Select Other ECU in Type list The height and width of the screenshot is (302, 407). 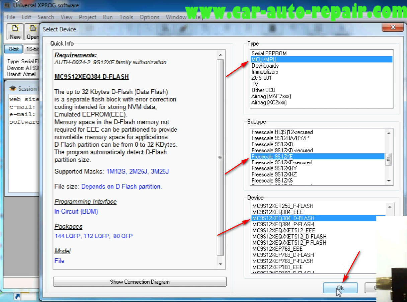click(321, 90)
